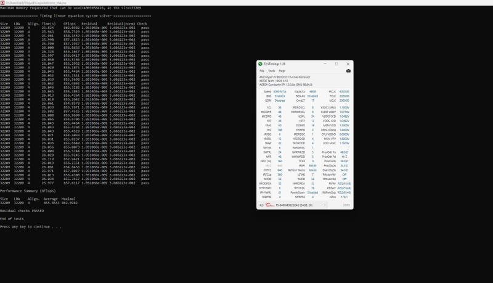Click the Residual(norm) column header in console
The image size is (493, 283).
coord(121,23)
